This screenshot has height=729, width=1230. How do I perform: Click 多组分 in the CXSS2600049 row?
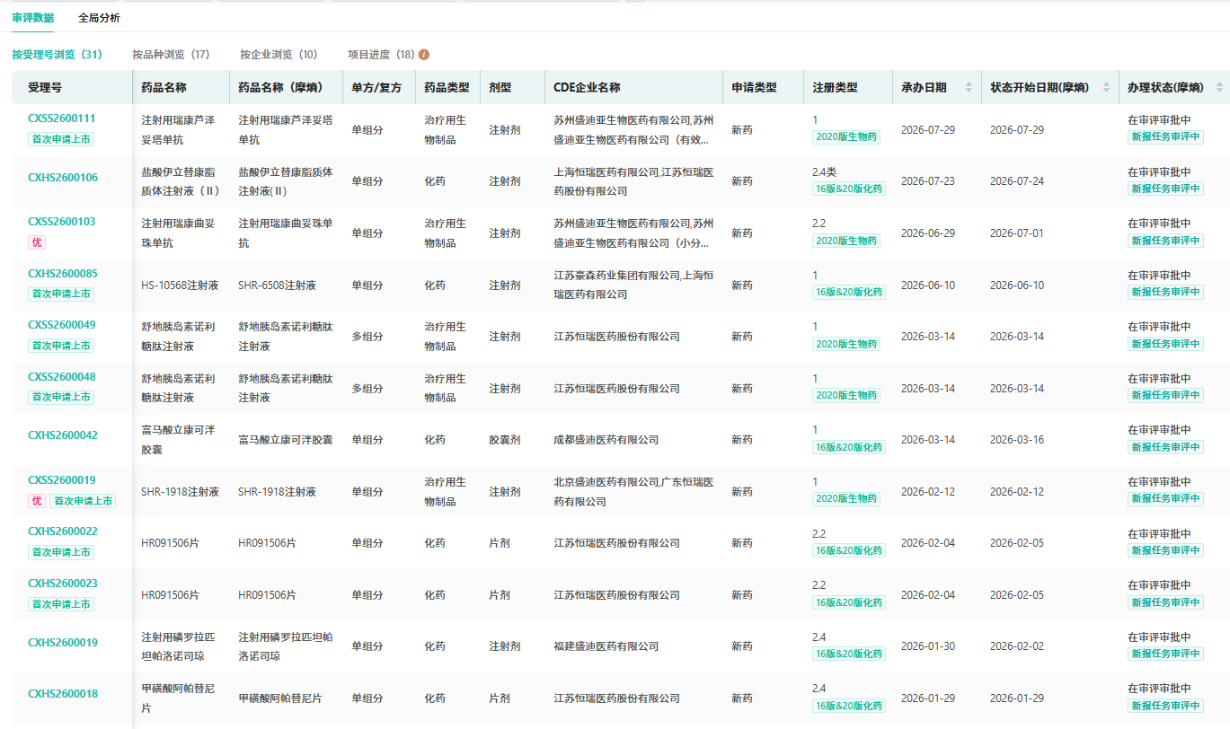(x=367, y=337)
